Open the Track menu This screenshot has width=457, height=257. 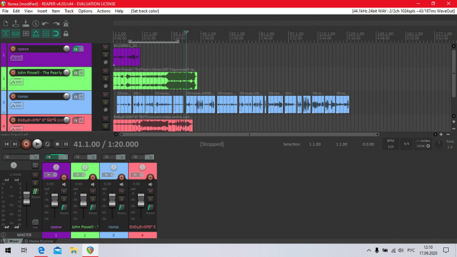[69, 11]
